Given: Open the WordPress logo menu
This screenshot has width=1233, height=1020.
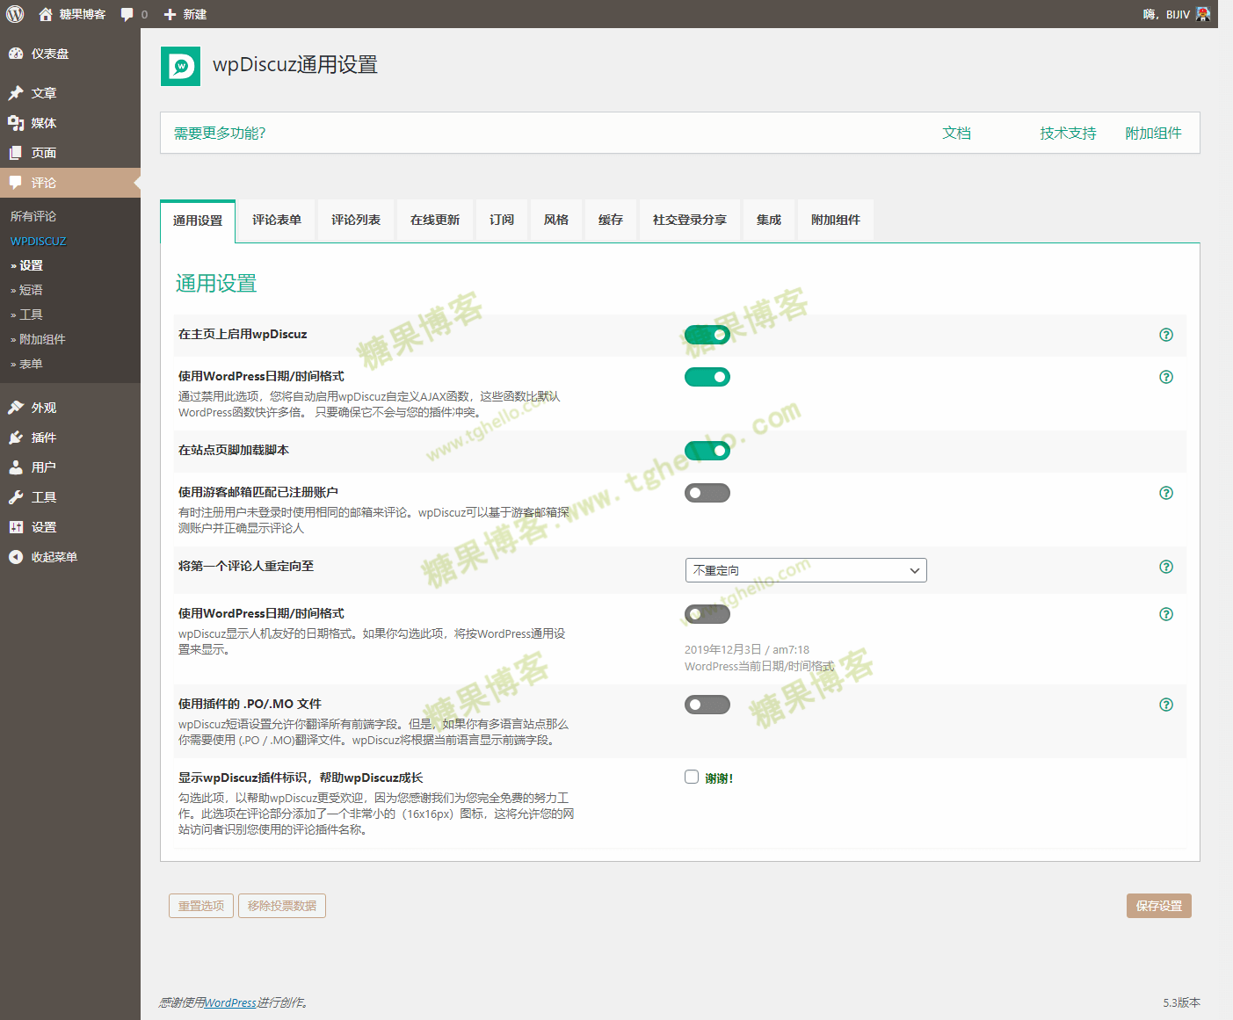Looking at the screenshot, I should (x=15, y=14).
